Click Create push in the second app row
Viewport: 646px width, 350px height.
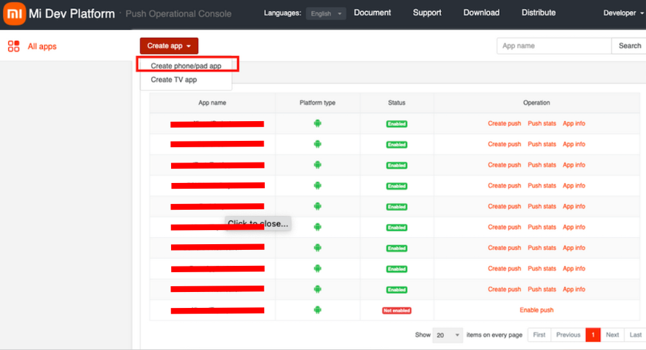click(x=504, y=144)
